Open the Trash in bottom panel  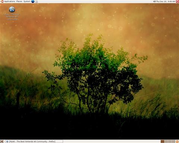pos(177,142)
